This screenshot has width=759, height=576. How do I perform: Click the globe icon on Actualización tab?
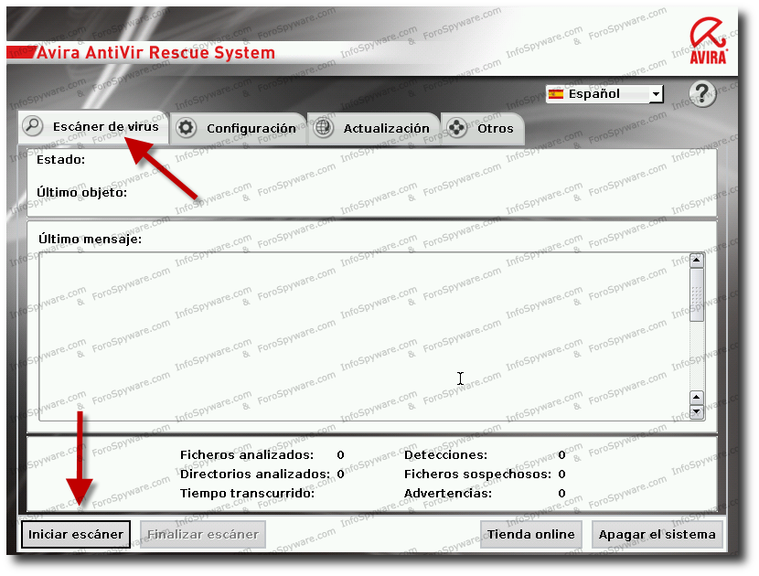pyautogui.click(x=324, y=128)
